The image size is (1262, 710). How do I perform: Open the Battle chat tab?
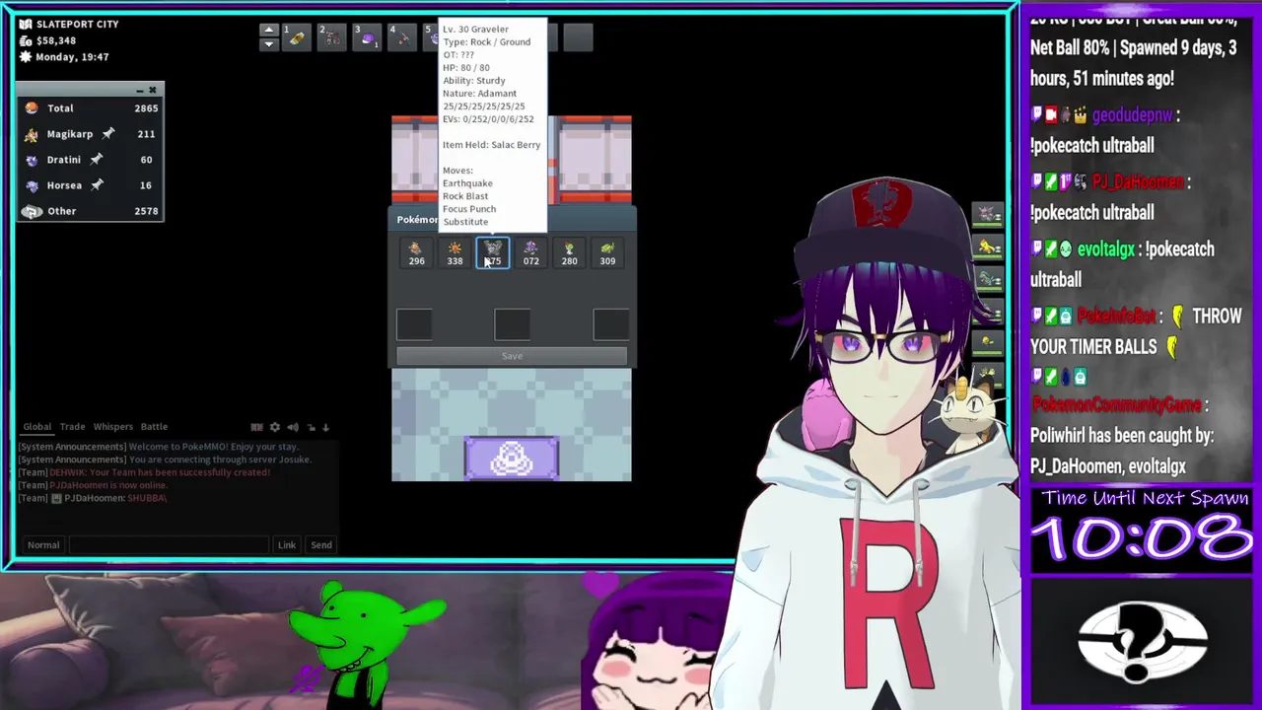154,427
